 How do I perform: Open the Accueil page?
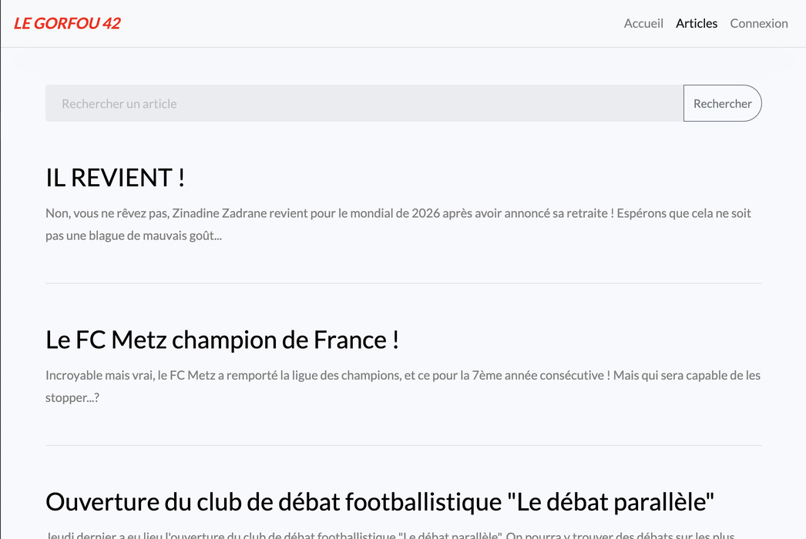[643, 23]
